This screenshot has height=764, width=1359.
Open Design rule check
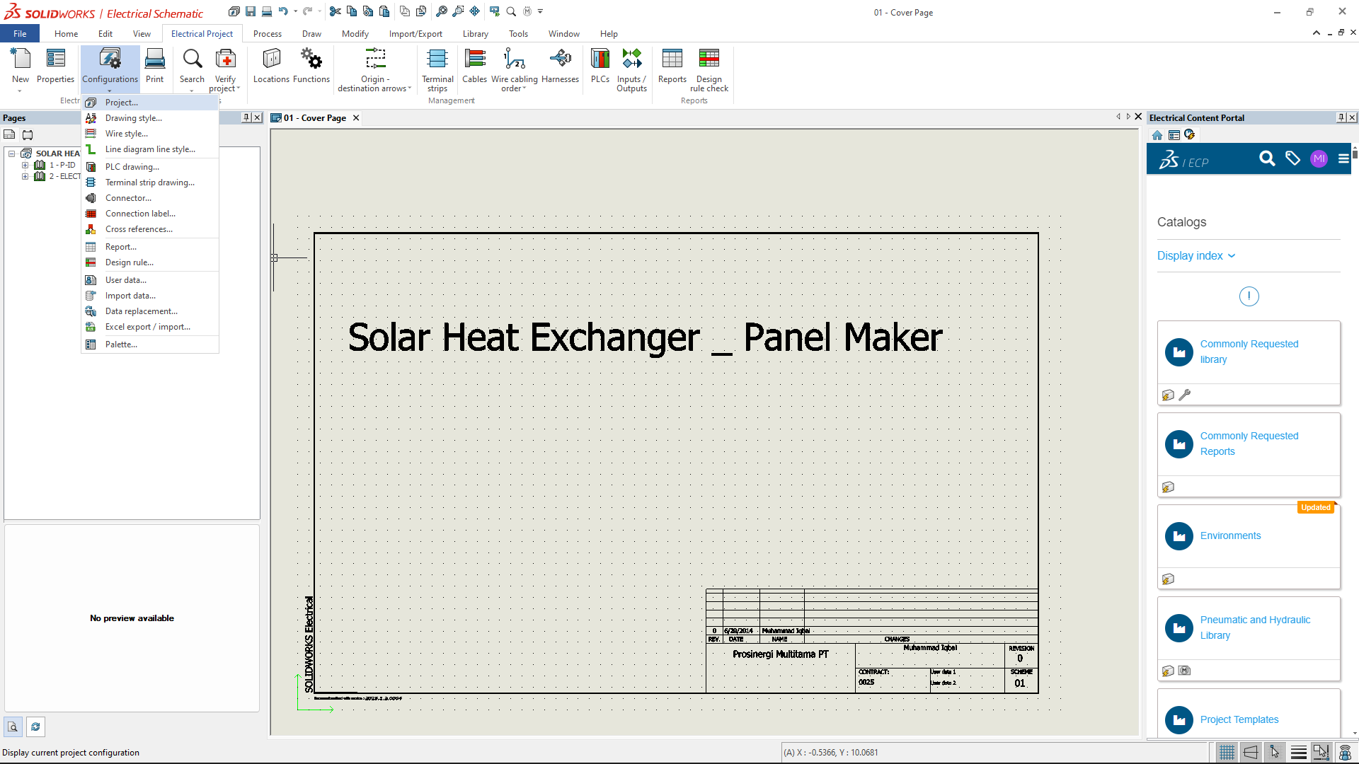click(x=709, y=59)
